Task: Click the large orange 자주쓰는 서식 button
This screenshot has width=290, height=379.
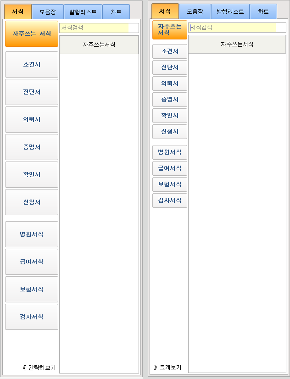Action: (x=32, y=34)
